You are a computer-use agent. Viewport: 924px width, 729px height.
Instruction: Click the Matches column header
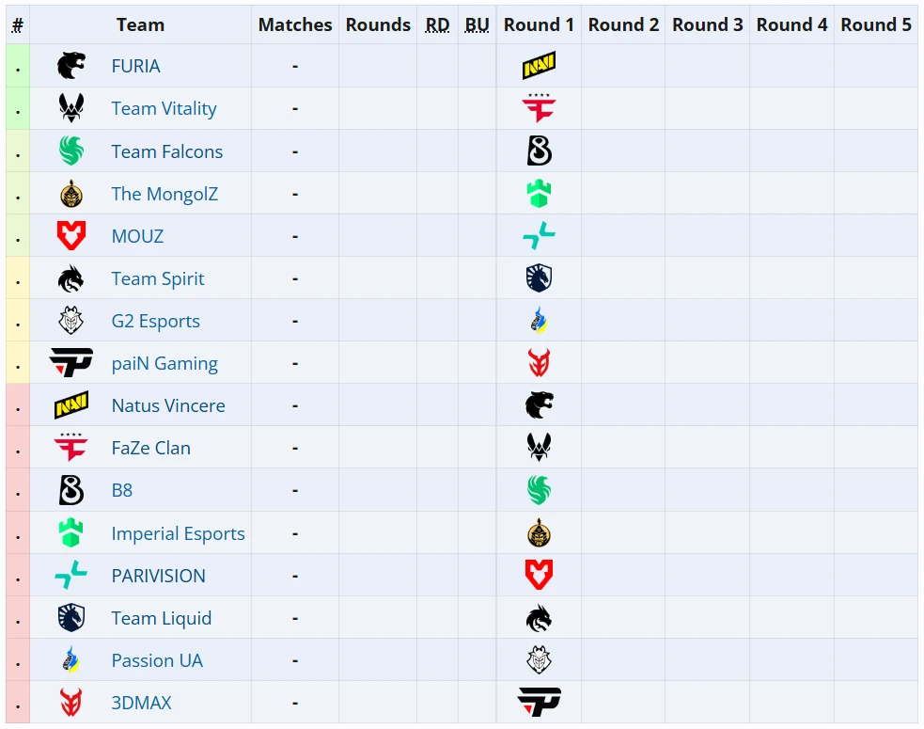pos(295,24)
